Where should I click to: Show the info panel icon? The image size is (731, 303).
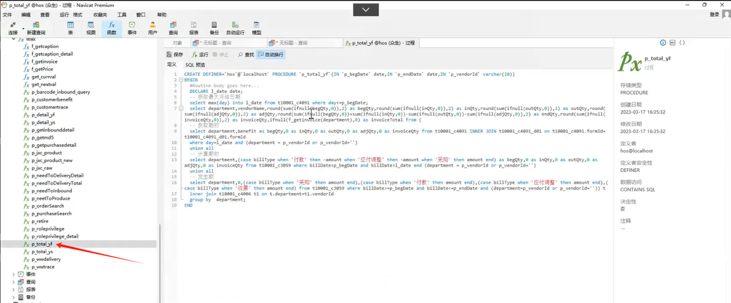[663, 42]
